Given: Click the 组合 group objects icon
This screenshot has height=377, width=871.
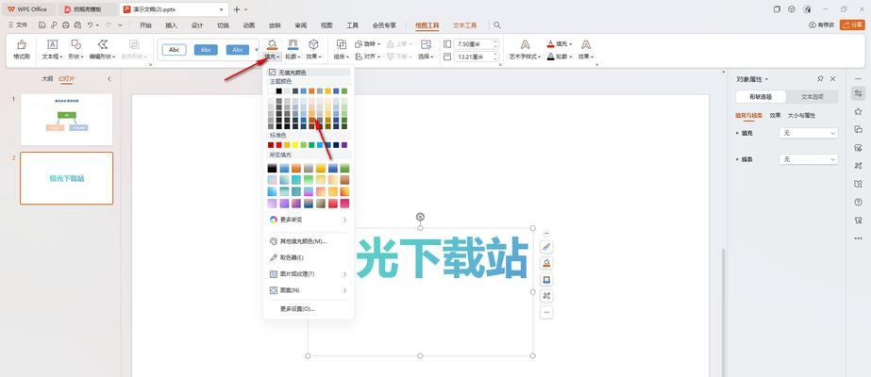Looking at the screenshot, I should click(x=341, y=45).
